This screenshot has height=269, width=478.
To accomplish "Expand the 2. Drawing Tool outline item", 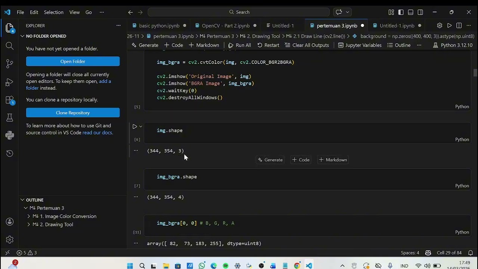I will 29,225.
